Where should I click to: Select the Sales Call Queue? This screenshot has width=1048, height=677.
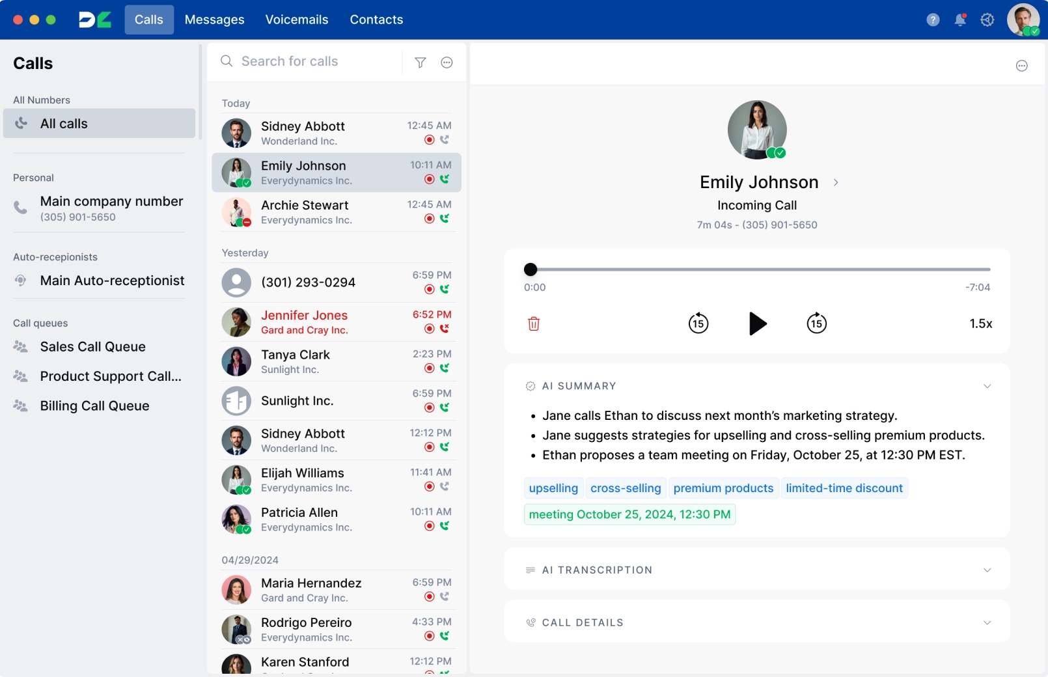coord(92,347)
